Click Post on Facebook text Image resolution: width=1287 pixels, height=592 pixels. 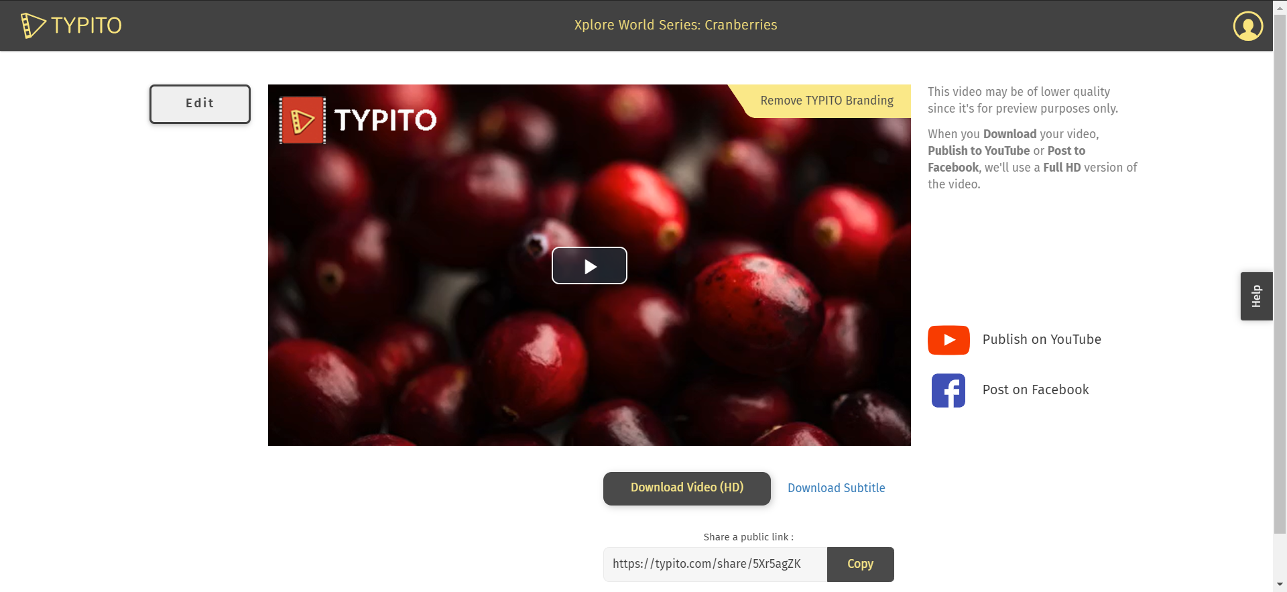coord(1036,390)
